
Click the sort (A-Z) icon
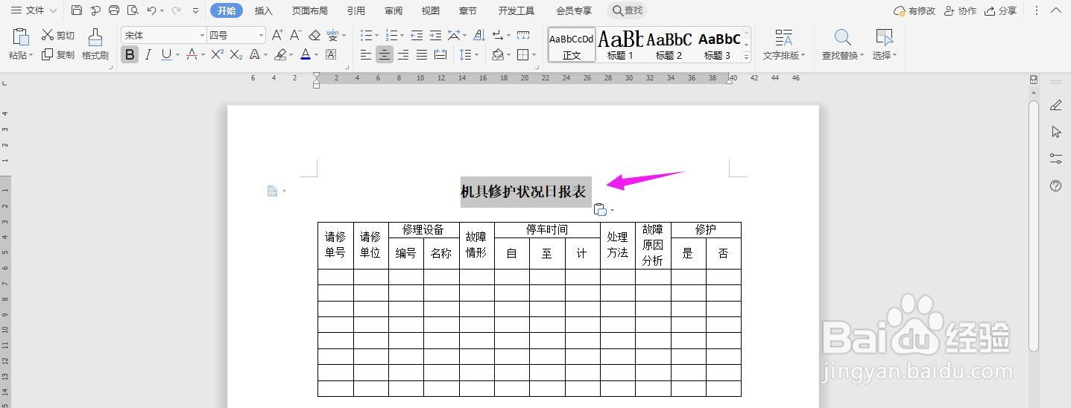click(479, 35)
